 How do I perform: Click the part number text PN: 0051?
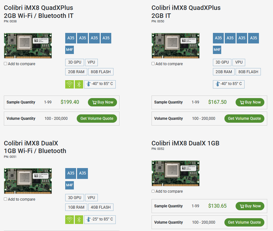10,157
